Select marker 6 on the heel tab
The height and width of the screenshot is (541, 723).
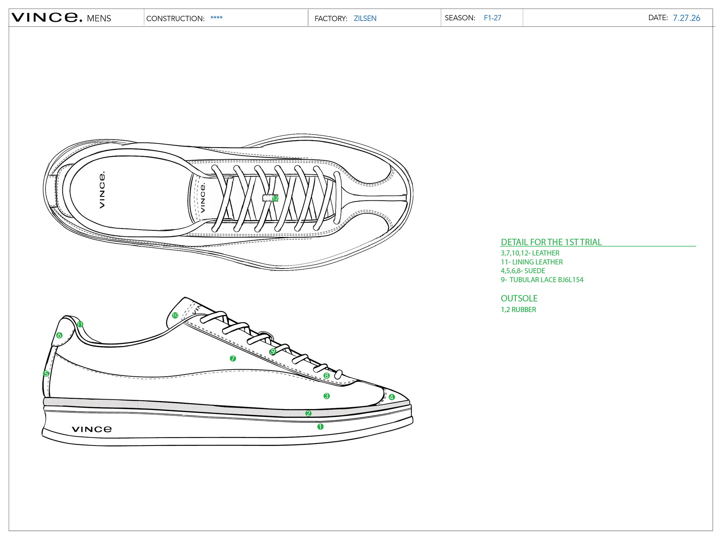click(x=59, y=335)
